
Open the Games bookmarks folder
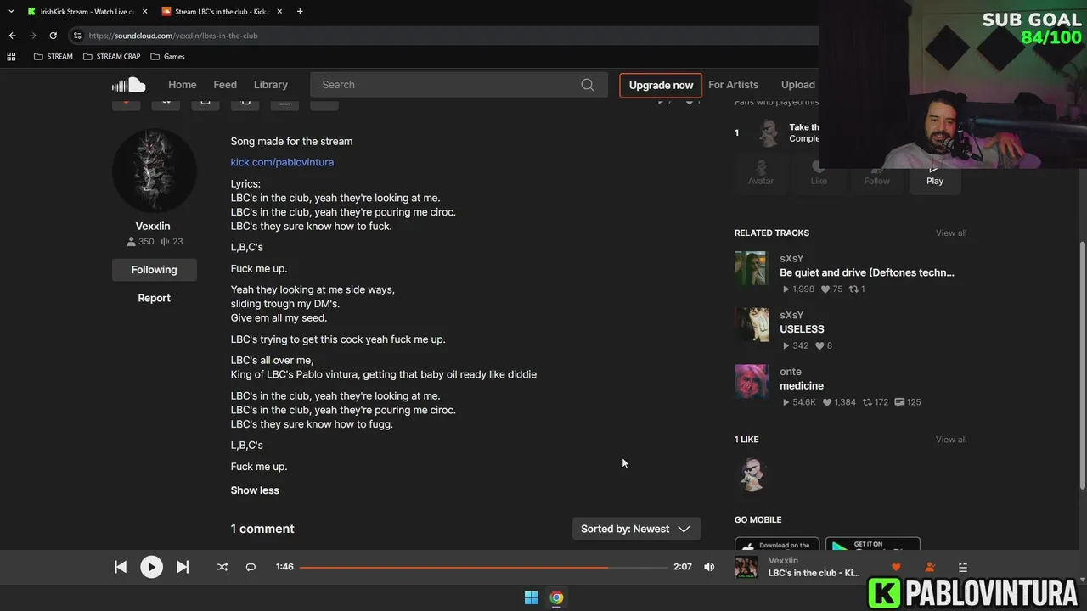click(167, 57)
